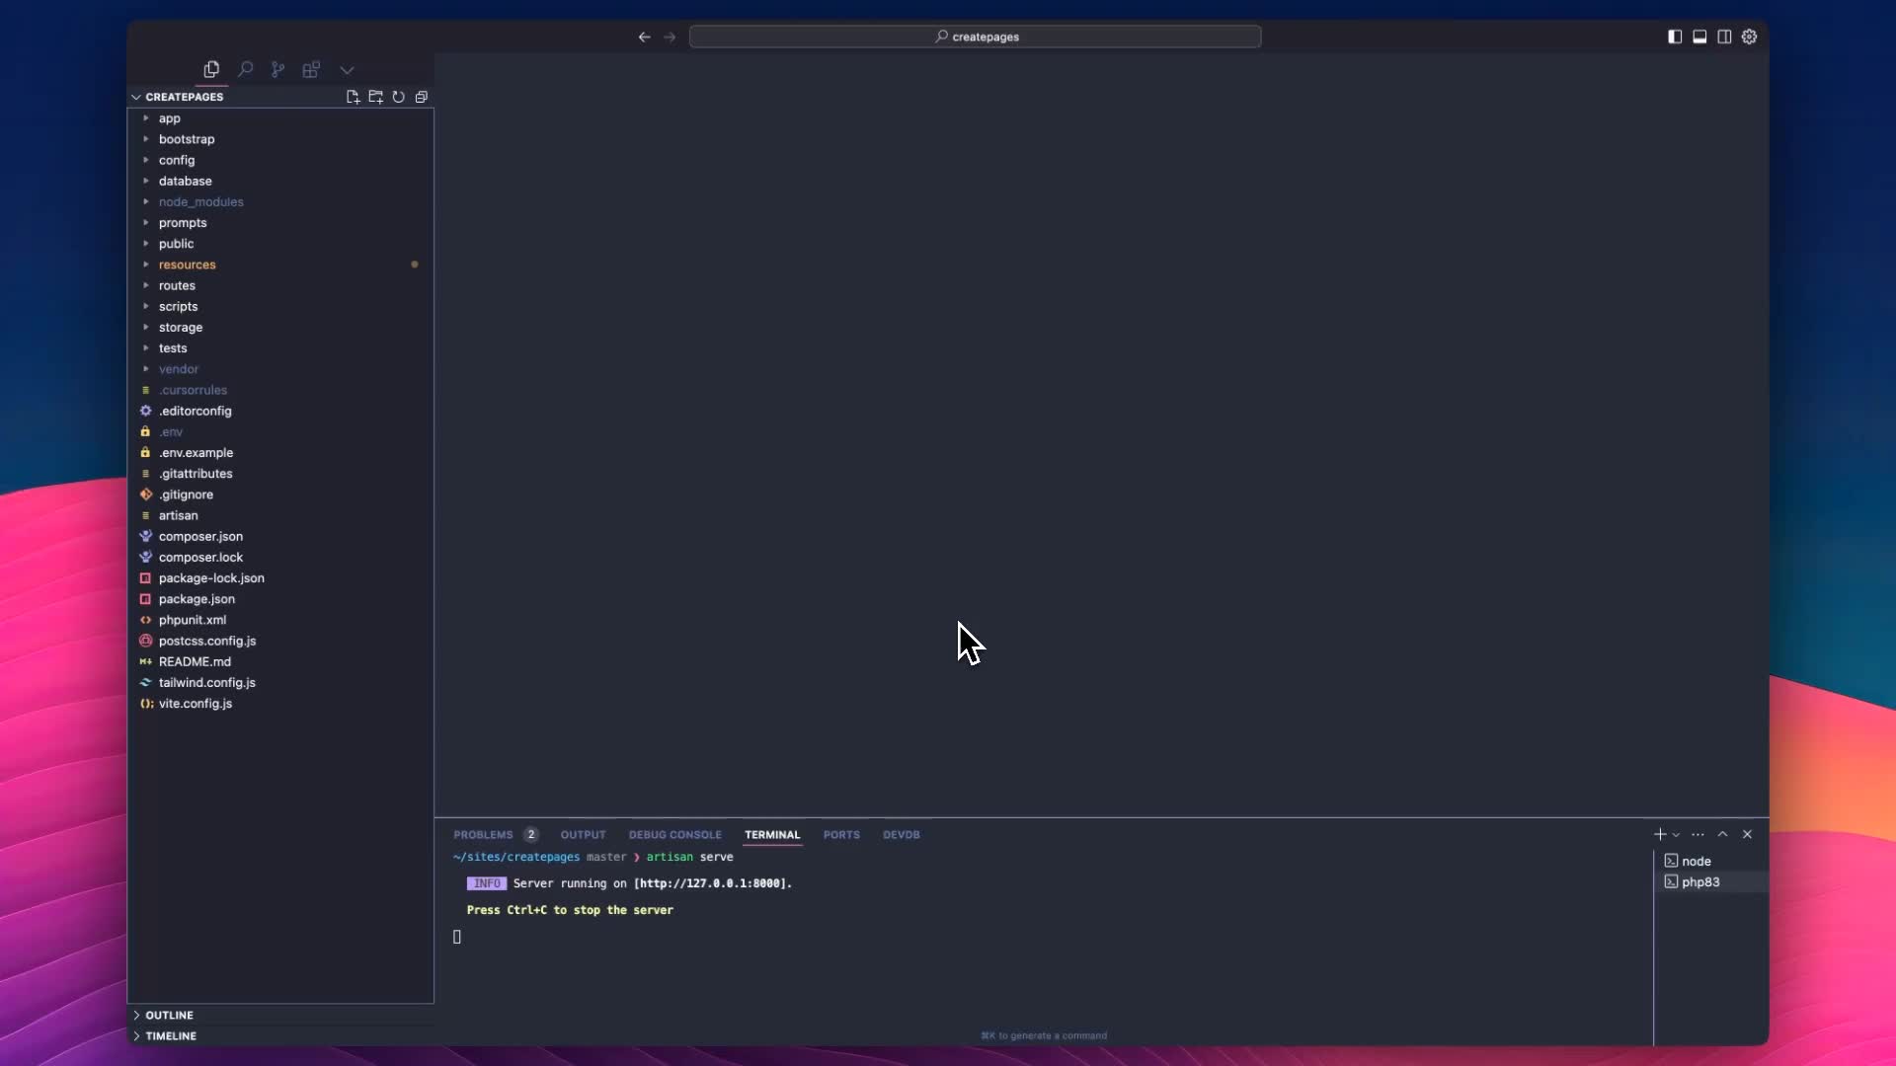This screenshot has height=1066, width=1896.
Task: Select the TERMINAL tab
Action: tap(772, 835)
